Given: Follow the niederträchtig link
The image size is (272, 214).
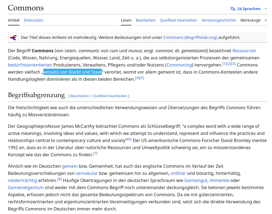Looking at the screenshot, I should click(x=22, y=181).
